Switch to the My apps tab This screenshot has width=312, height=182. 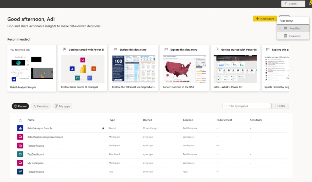(x=62, y=106)
